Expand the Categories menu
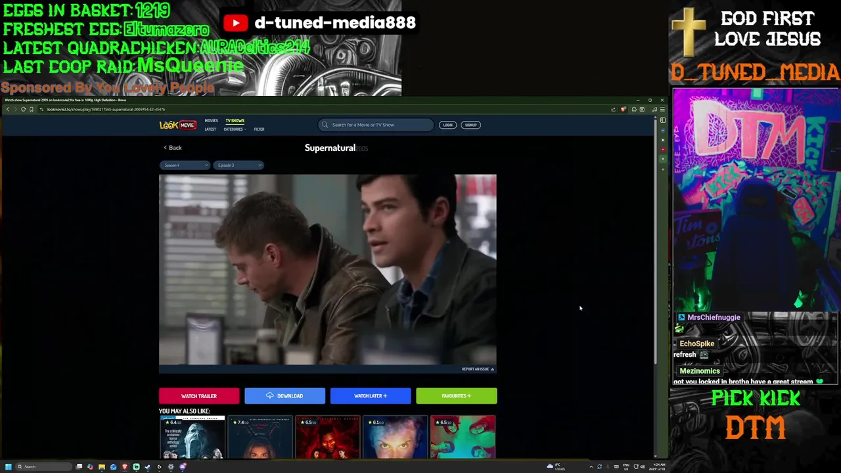The width and height of the screenshot is (841, 473). 235,129
